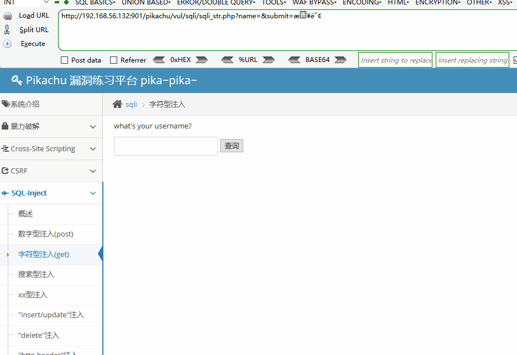
Task: Click the 0xHEX label
Action: (180, 60)
